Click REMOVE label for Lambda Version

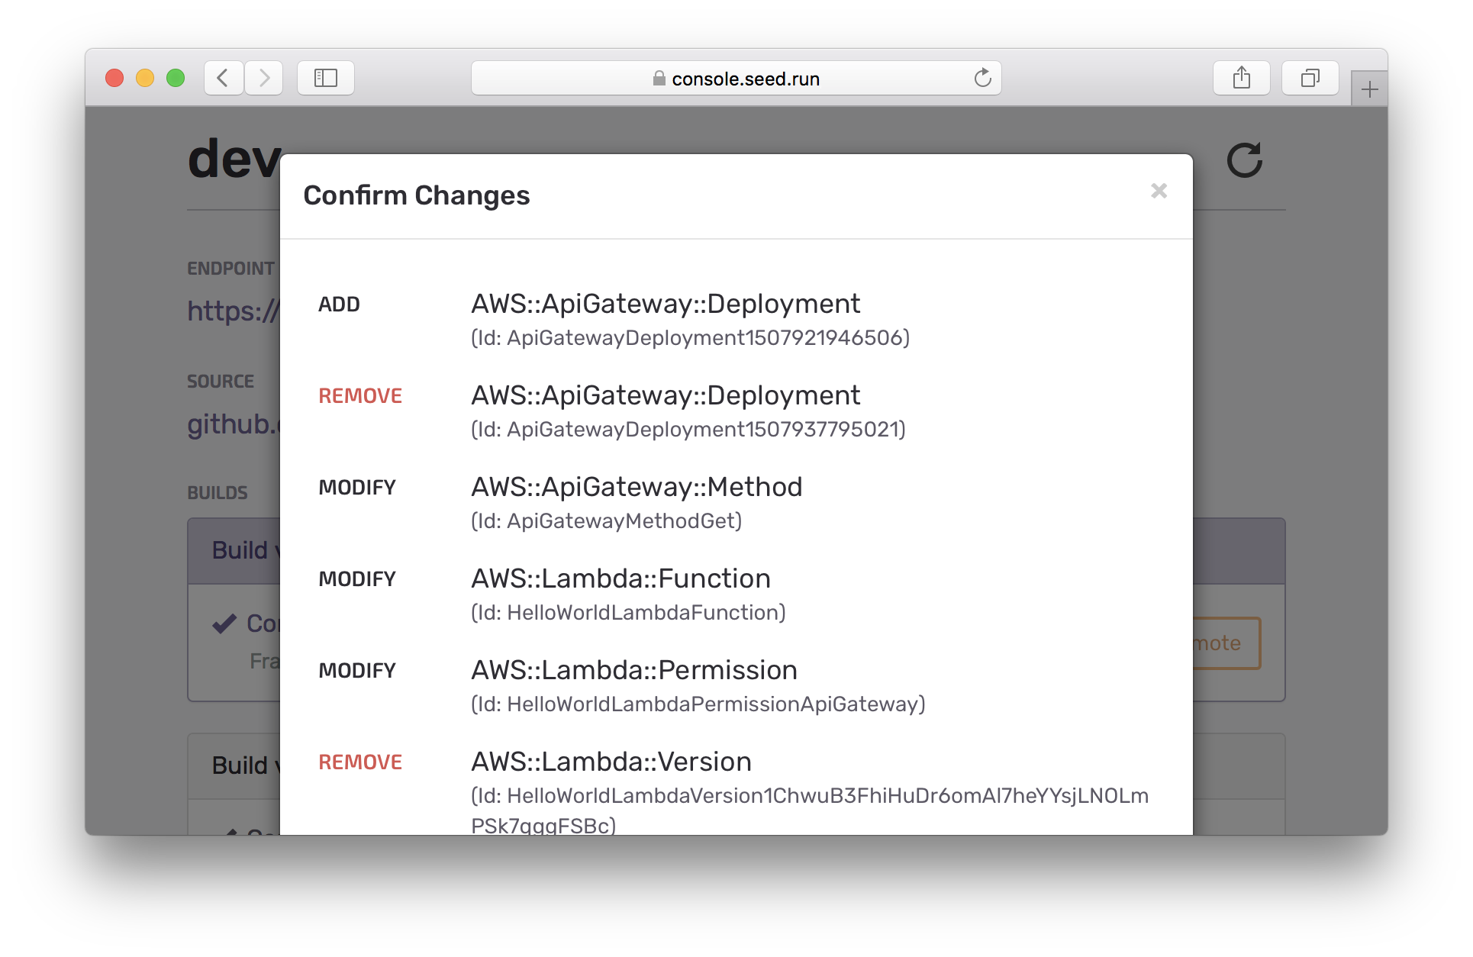[359, 762]
